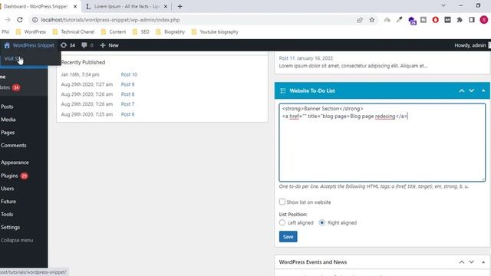Move WordPress Events and News down
Viewport: 491px width, 276px height.
472,262
